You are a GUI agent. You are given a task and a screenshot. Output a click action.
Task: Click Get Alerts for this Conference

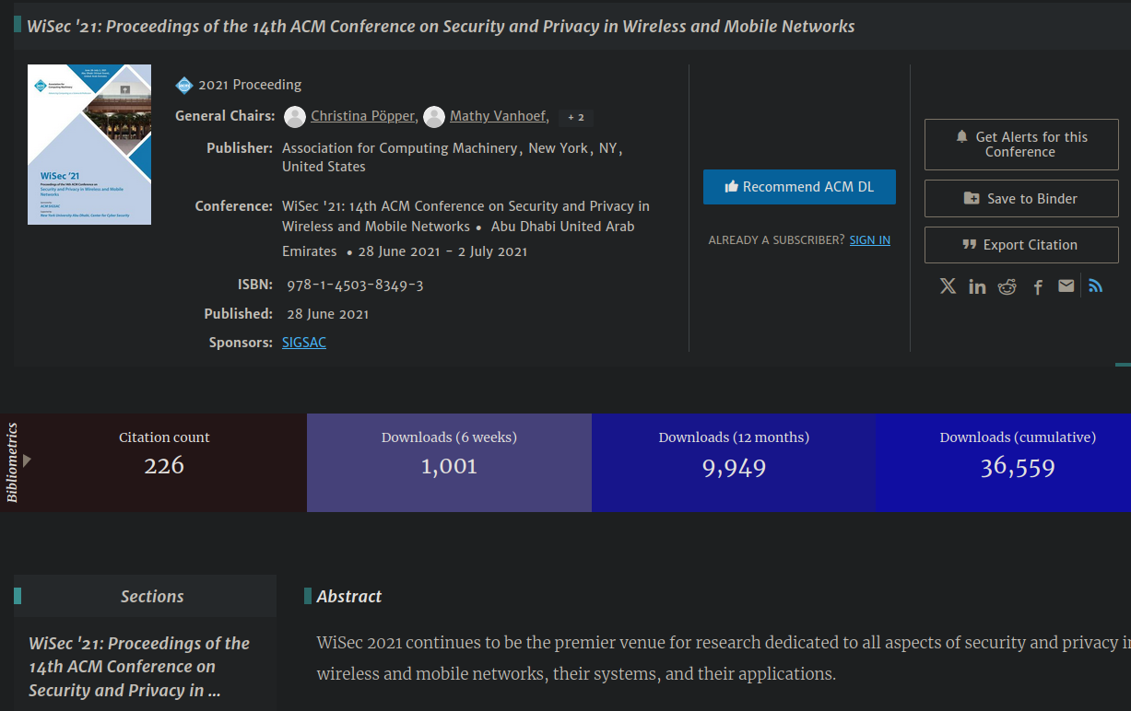(x=1020, y=145)
